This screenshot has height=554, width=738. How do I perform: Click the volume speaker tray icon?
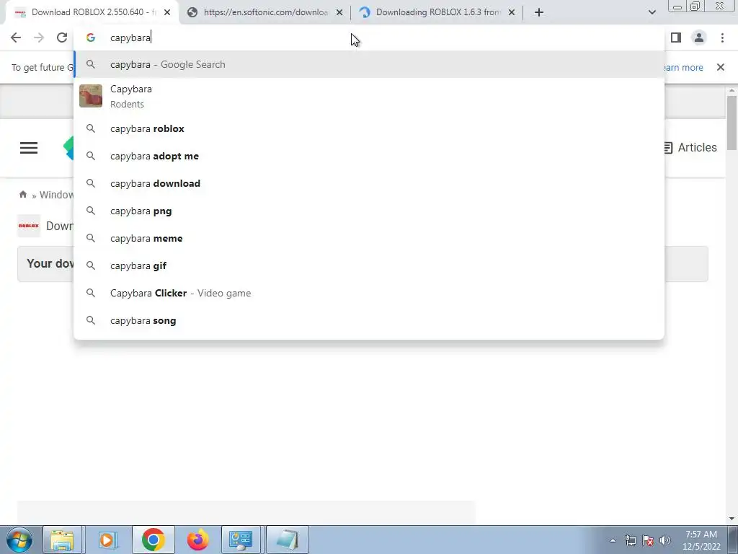665,540
